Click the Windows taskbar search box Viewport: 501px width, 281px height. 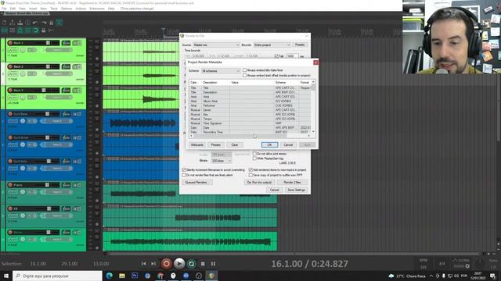tap(57, 276)
